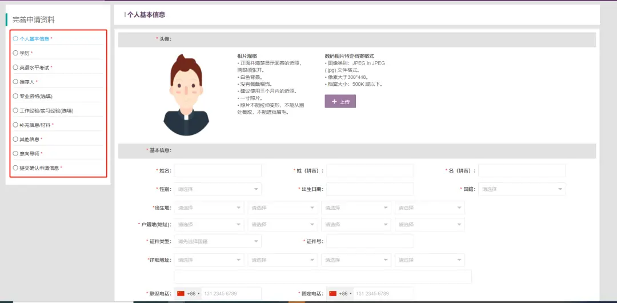Click the 上传 photo upload button
Viewport: 617px width, 303px height.
tap(340, 101)
